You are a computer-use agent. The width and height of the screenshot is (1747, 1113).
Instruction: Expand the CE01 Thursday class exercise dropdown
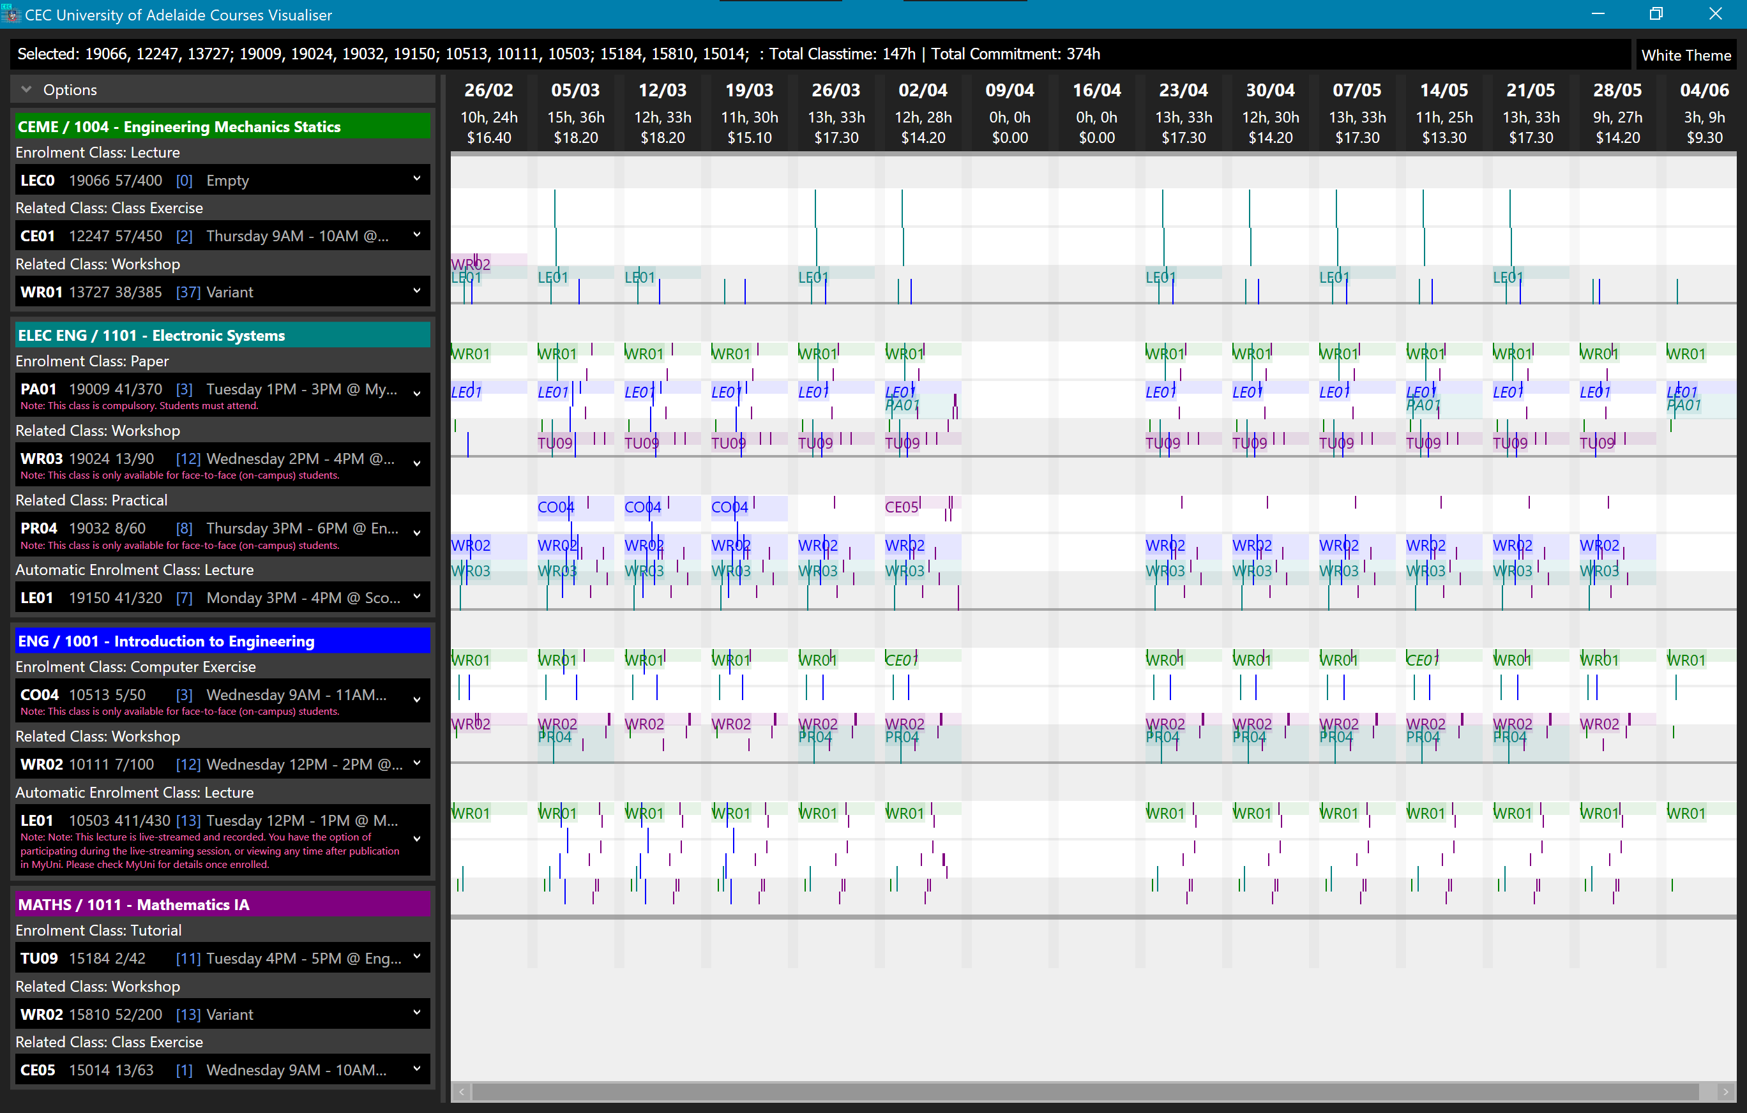click(416, 235)
